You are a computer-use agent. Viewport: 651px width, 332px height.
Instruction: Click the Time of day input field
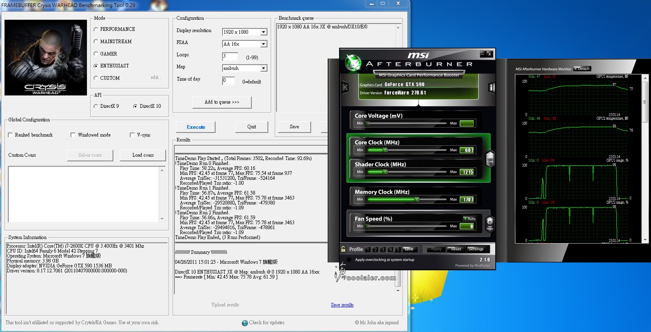click(229, 81)
